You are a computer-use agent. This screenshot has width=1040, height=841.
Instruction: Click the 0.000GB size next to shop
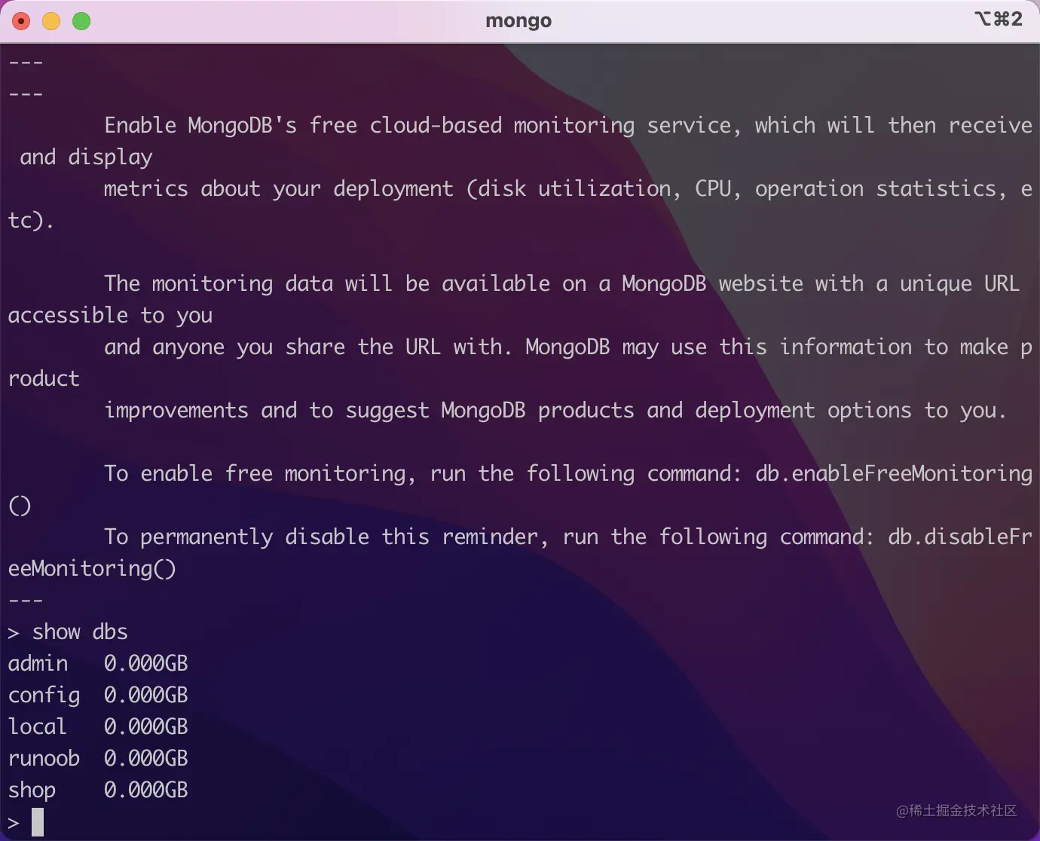click(146, 790)
